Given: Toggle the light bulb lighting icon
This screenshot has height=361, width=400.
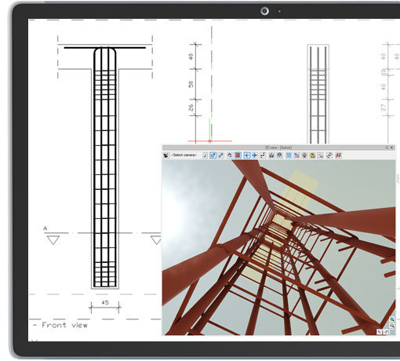Looking at the screenshot, I should click(x=205, y=155).
